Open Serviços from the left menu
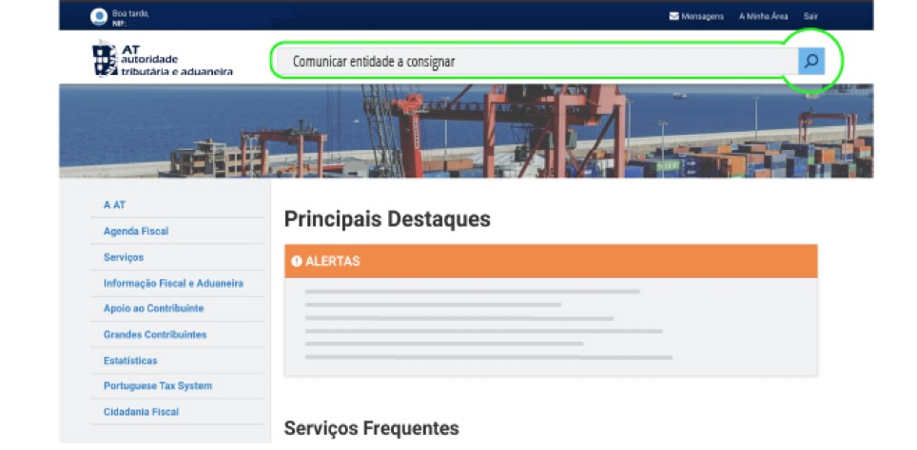This screenshot has height=450, width=917. coord(124,257)
